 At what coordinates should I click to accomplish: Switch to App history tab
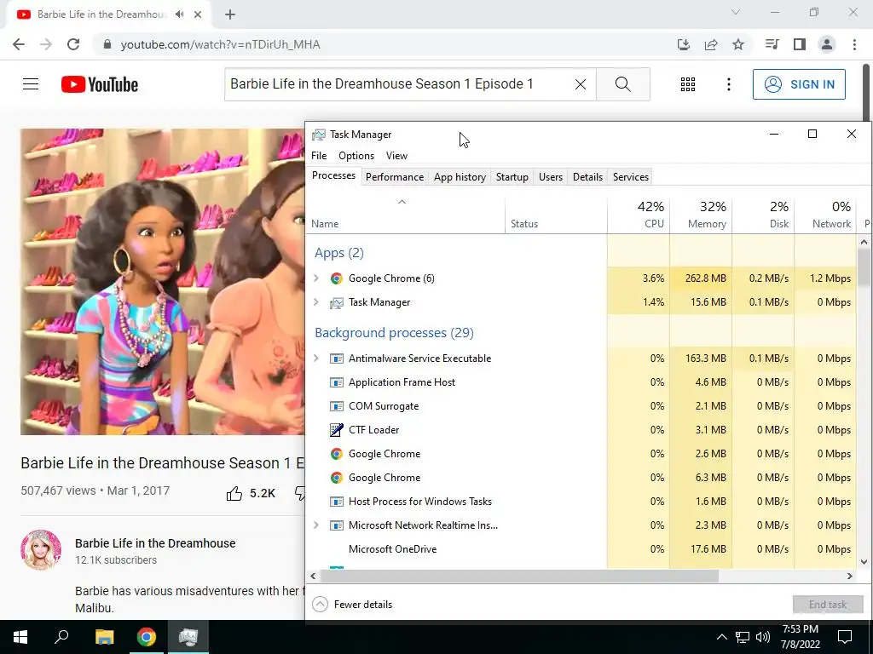pos(460,177)
